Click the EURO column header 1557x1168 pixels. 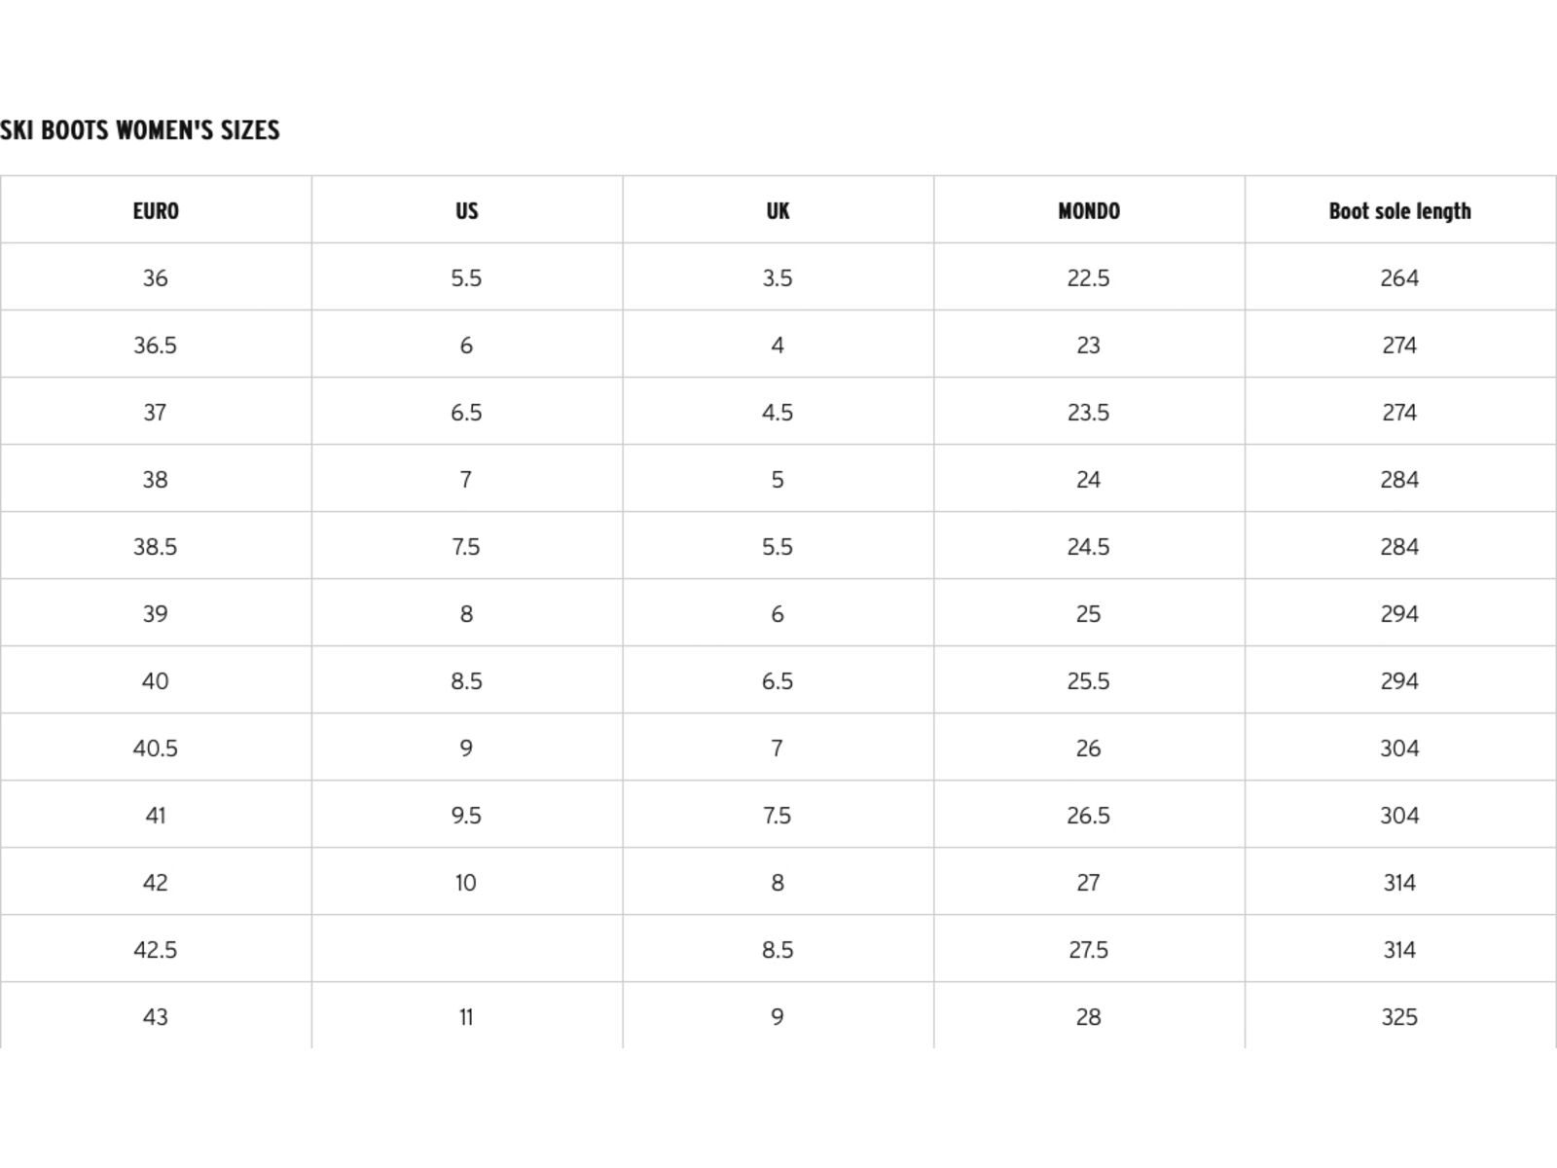(156, 210)
